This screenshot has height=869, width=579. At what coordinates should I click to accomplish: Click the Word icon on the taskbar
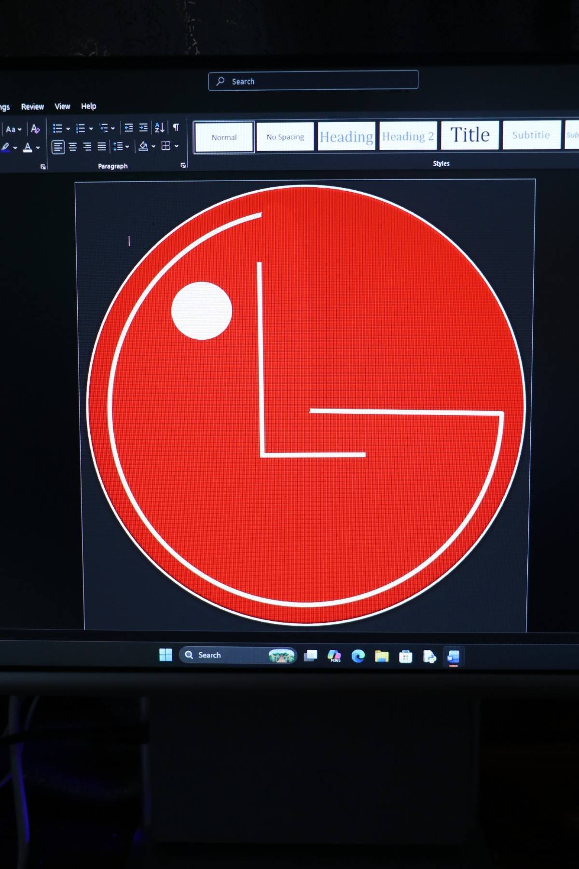pyautogui.click(x=453, y=657)
